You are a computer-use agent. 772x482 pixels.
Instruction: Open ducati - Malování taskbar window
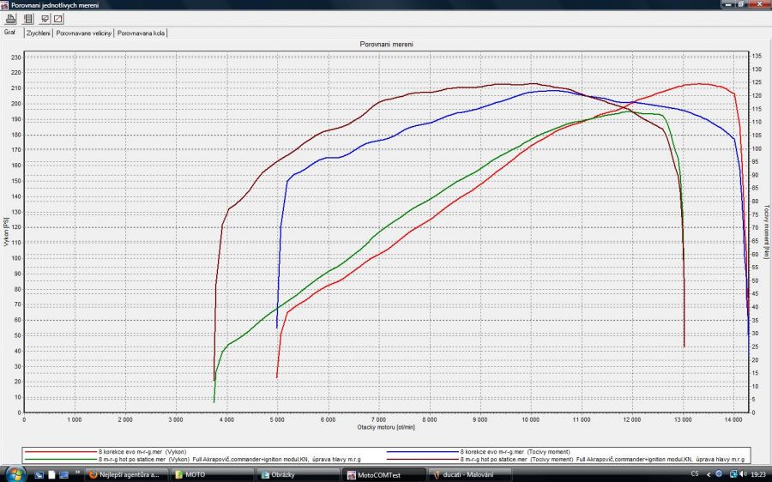(x=467, y=473)
